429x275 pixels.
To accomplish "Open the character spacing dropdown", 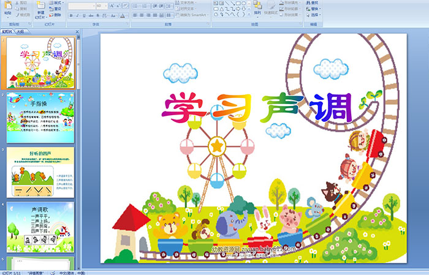I will pos(105,15).
